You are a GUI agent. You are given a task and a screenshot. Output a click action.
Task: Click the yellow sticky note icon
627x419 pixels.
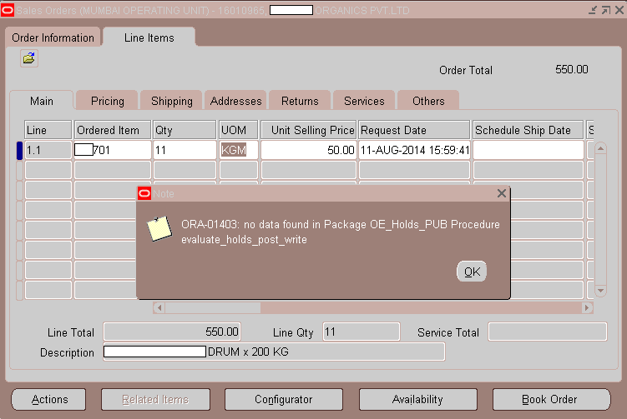159,228
